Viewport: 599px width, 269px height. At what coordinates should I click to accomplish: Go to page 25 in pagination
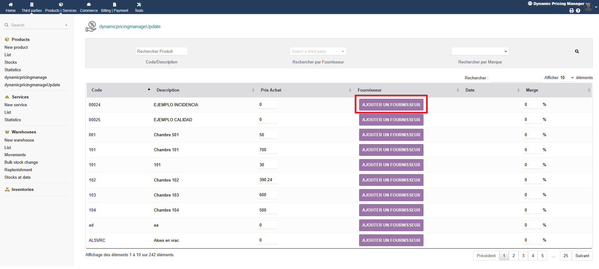566,256
